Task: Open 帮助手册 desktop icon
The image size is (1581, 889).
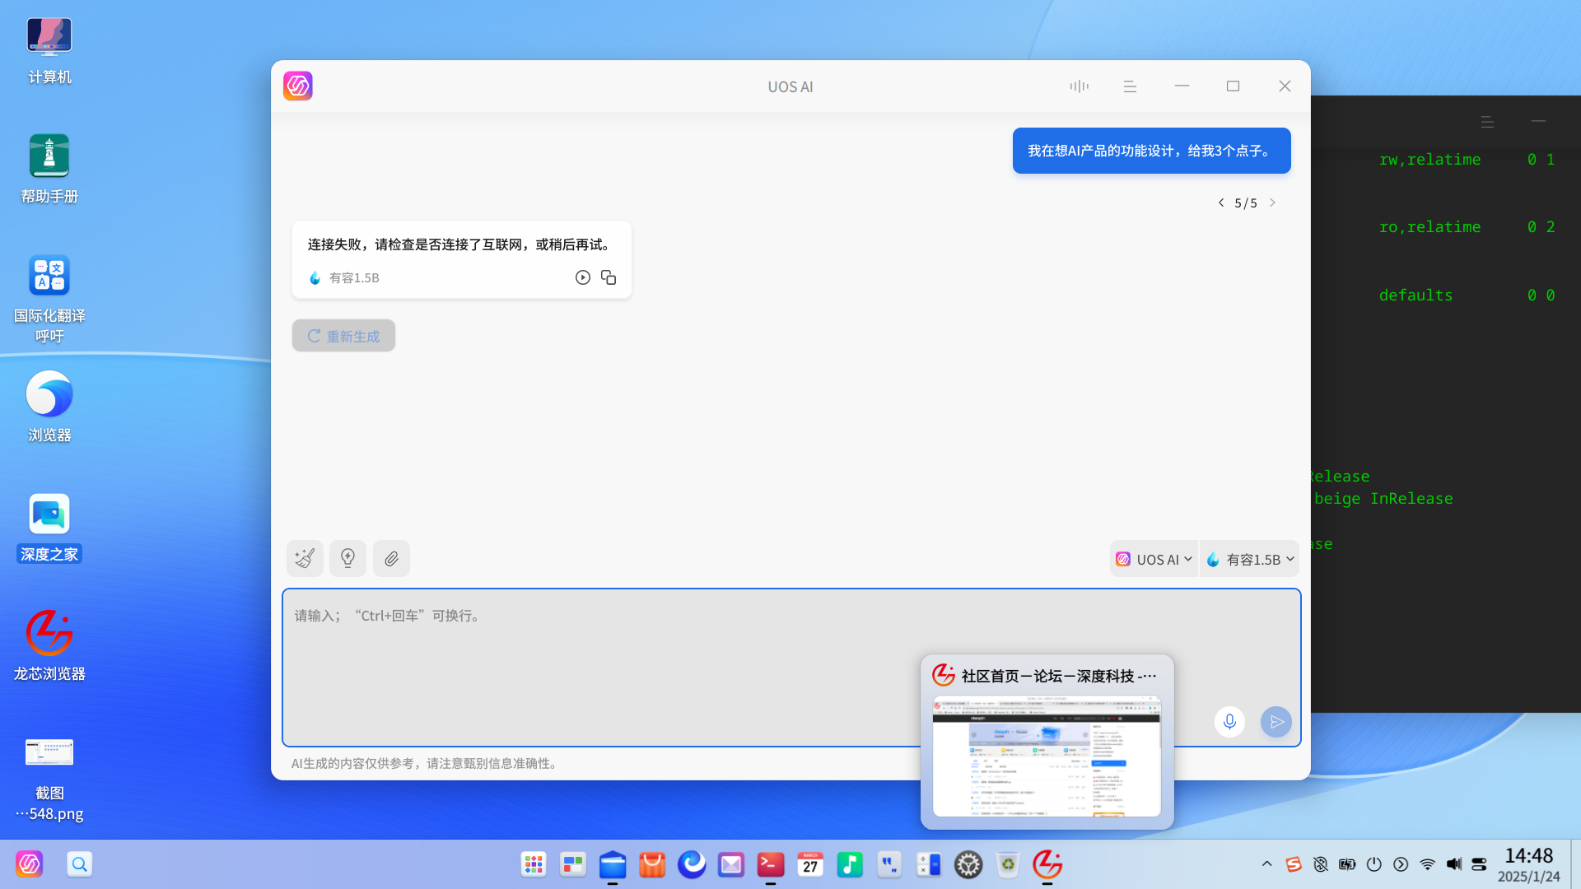Action: [49, 170]
